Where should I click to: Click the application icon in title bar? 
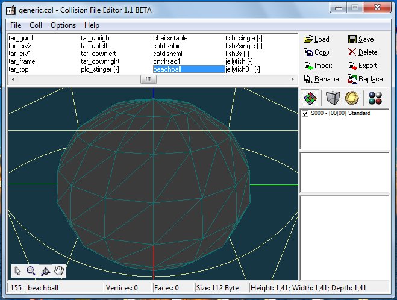11,10
